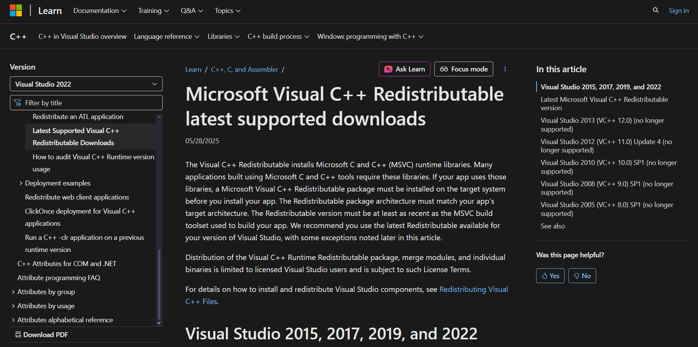
Task: Open the search magnifier icon
Action: (x=655, y=10)
